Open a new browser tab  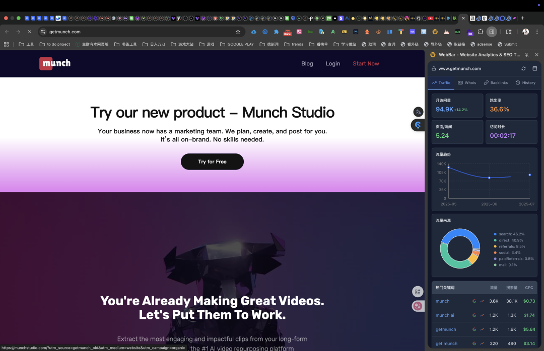(522, 18)
